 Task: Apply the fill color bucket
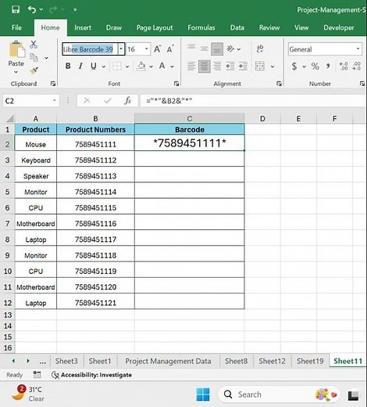pyautogui.click(x=141, y=66)
